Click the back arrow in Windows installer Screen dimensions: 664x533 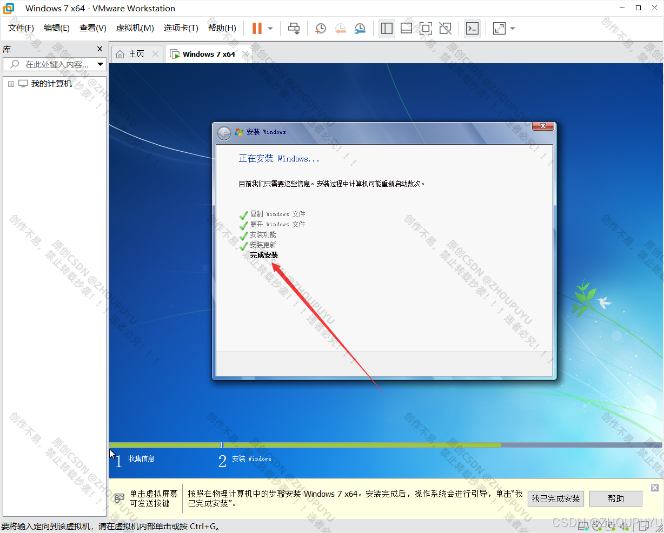click(224, 133)
